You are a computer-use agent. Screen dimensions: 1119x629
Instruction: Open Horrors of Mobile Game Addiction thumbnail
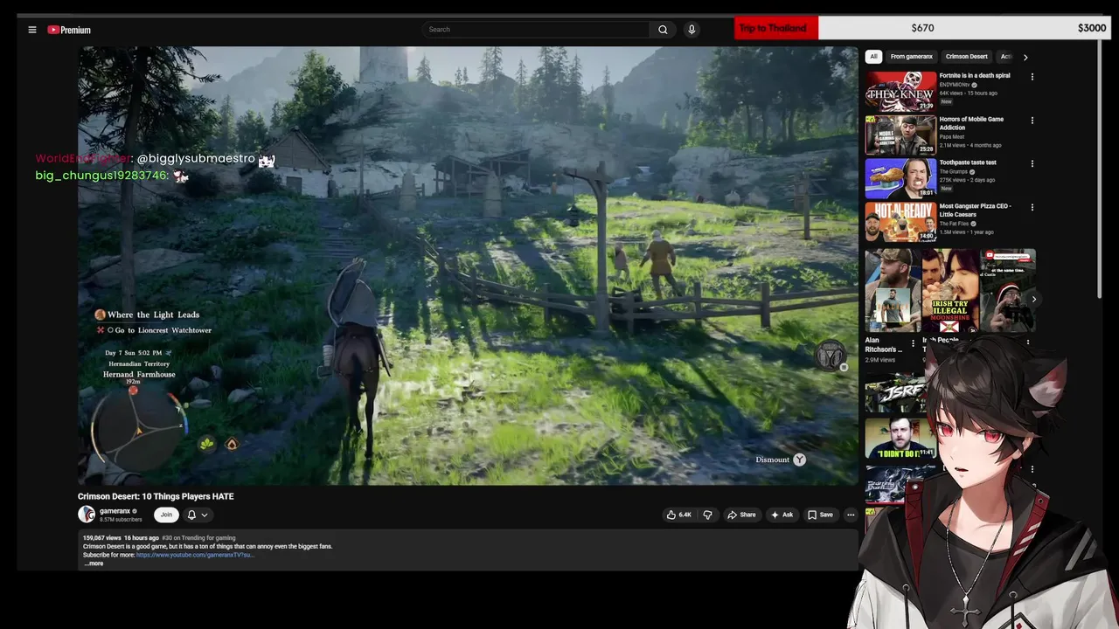click(x=900, y=135)
